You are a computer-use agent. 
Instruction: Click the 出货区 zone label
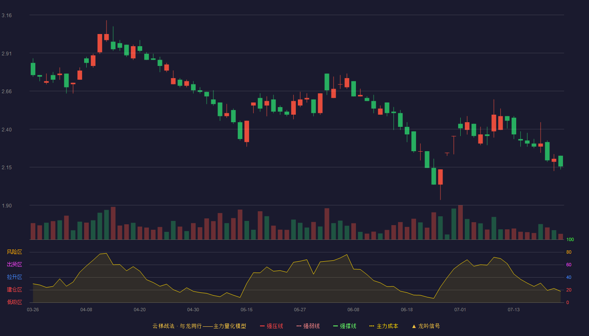[x=14, y=265]
